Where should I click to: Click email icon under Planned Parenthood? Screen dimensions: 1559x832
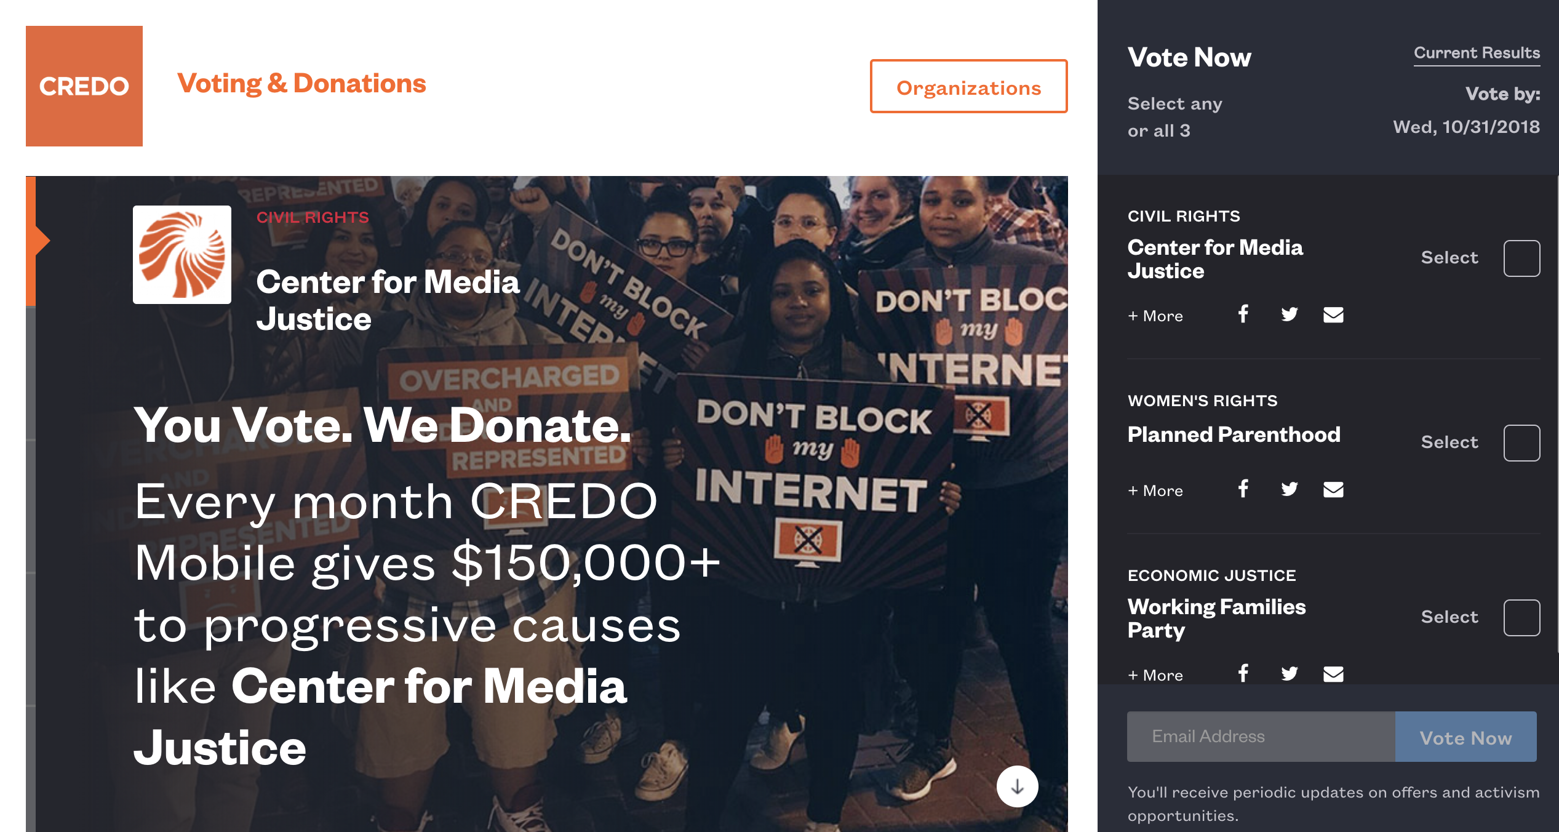point(1333,490)
